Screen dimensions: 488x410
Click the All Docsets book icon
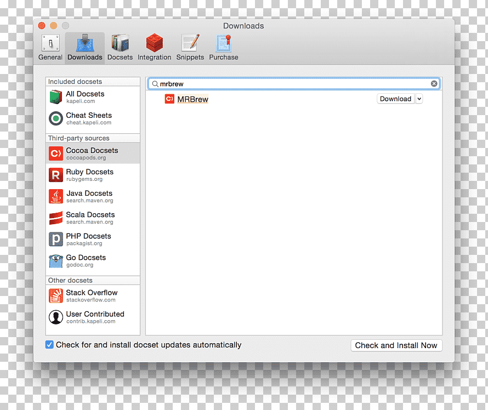[x=56, y=97]
